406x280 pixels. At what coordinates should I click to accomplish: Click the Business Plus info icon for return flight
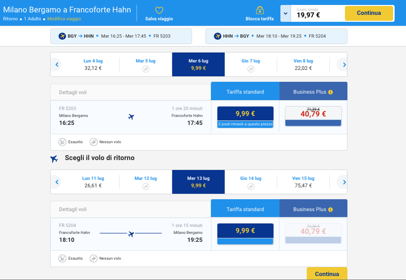click(331, 210)
